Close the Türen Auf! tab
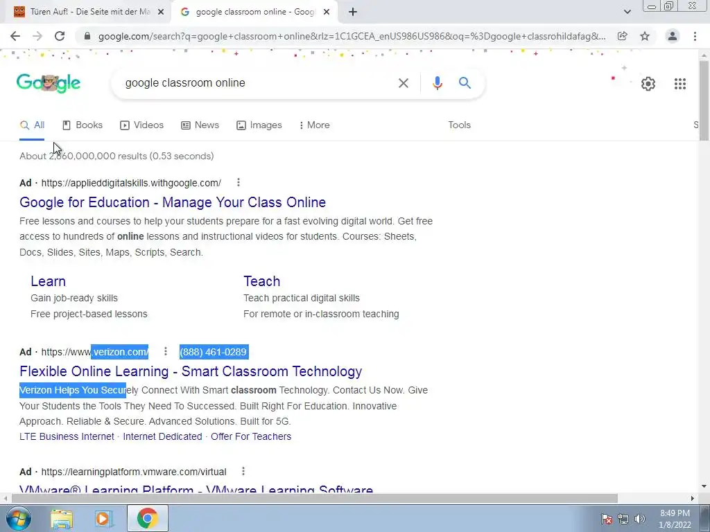Image resolution: width=710 pixels, height=532 pixels. 161,12
